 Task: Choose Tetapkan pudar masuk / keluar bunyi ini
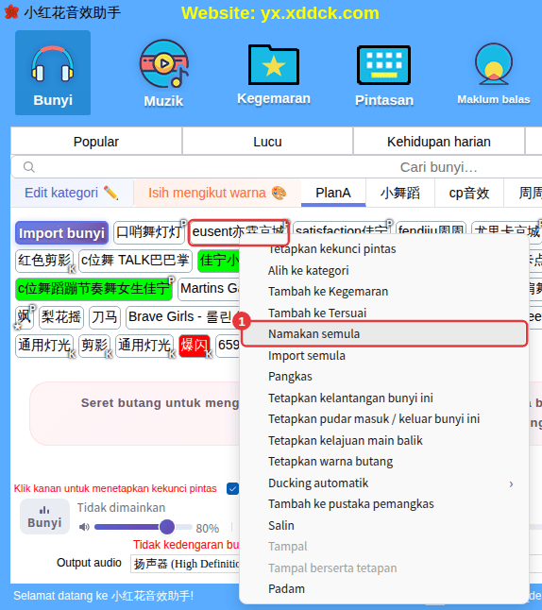(385, 419)
